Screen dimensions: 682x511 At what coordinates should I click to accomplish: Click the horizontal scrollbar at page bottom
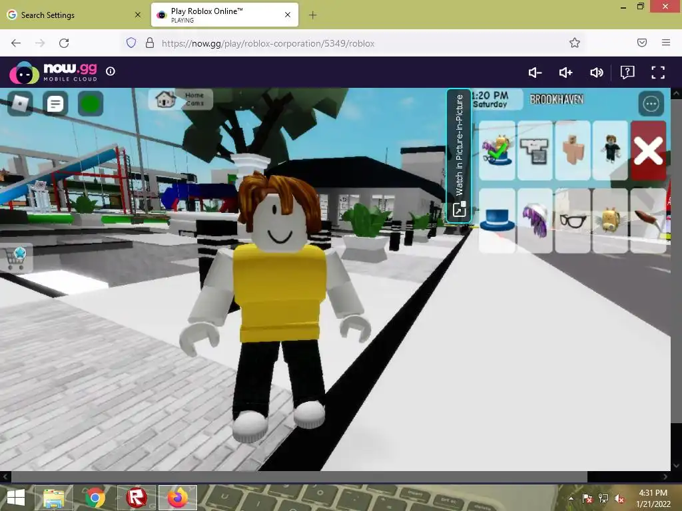tap(299, 476)
